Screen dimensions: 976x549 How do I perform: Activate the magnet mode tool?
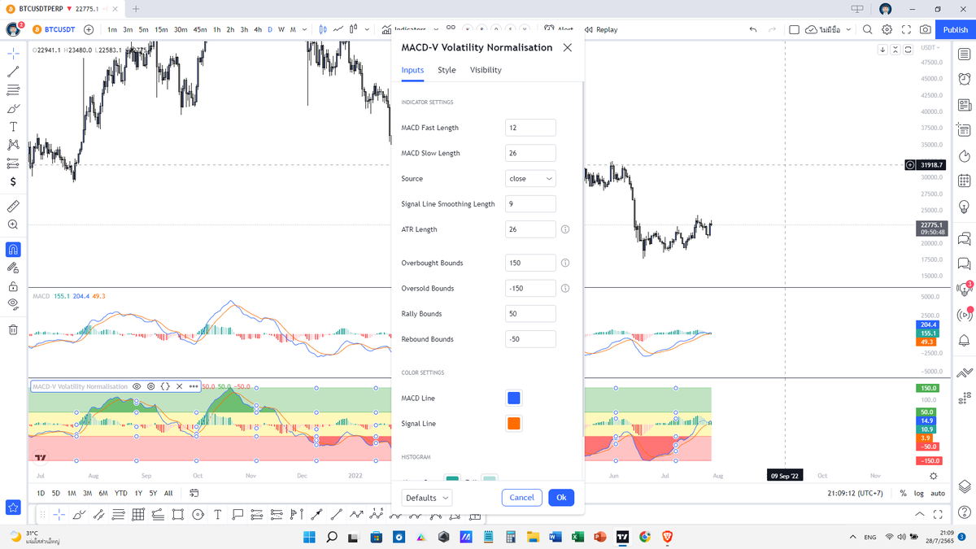click(13, 250)
